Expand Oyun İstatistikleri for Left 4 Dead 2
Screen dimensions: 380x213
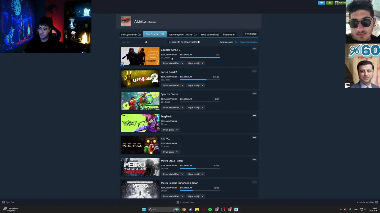173,85
